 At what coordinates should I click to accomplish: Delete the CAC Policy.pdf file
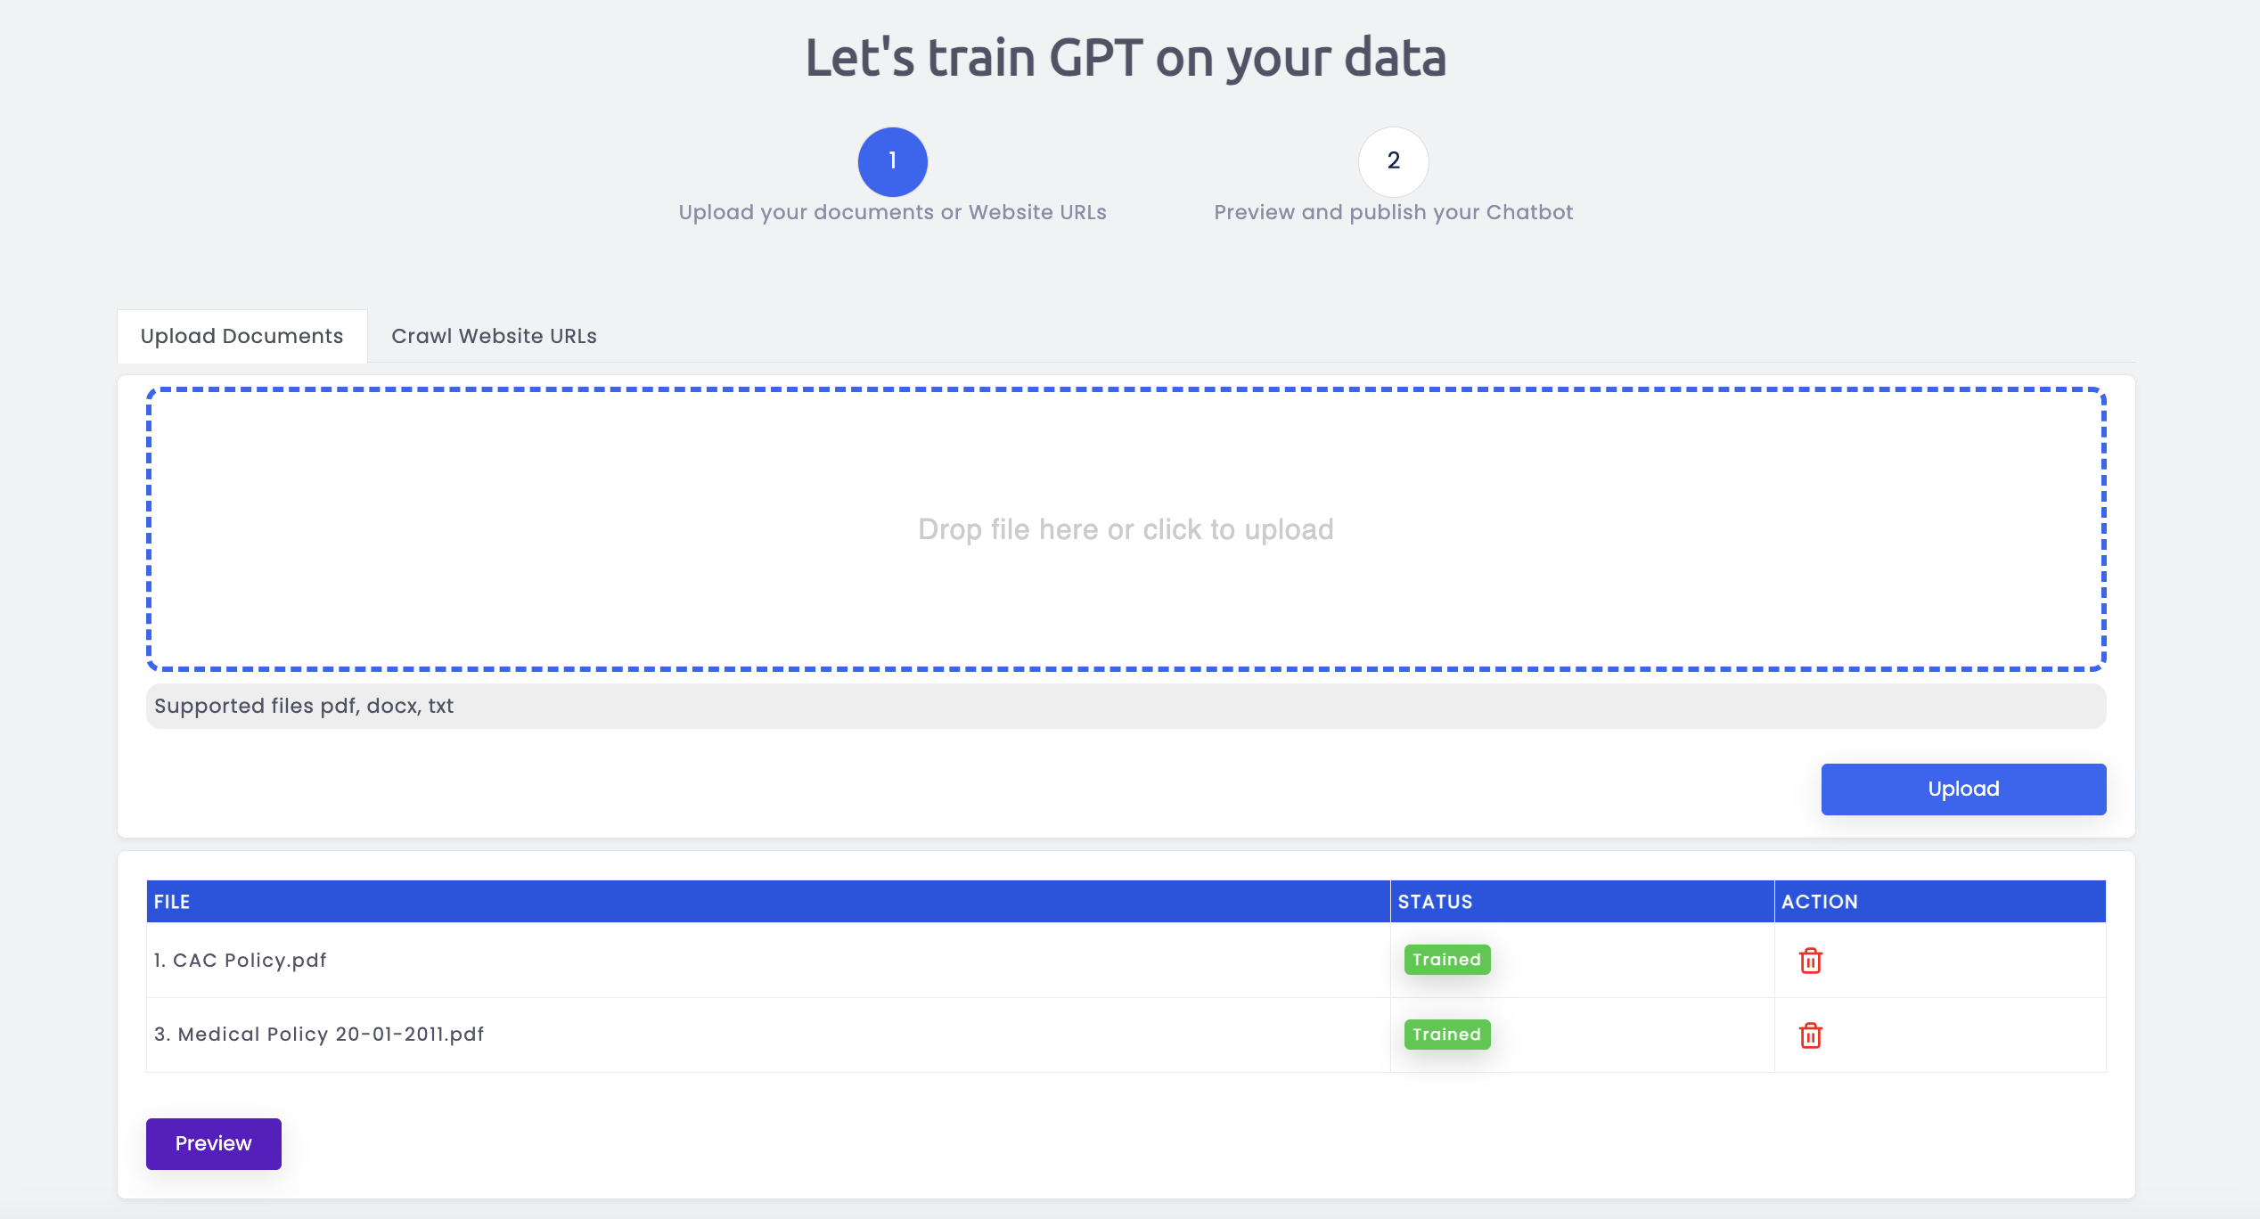click(x=1810, y=961)
